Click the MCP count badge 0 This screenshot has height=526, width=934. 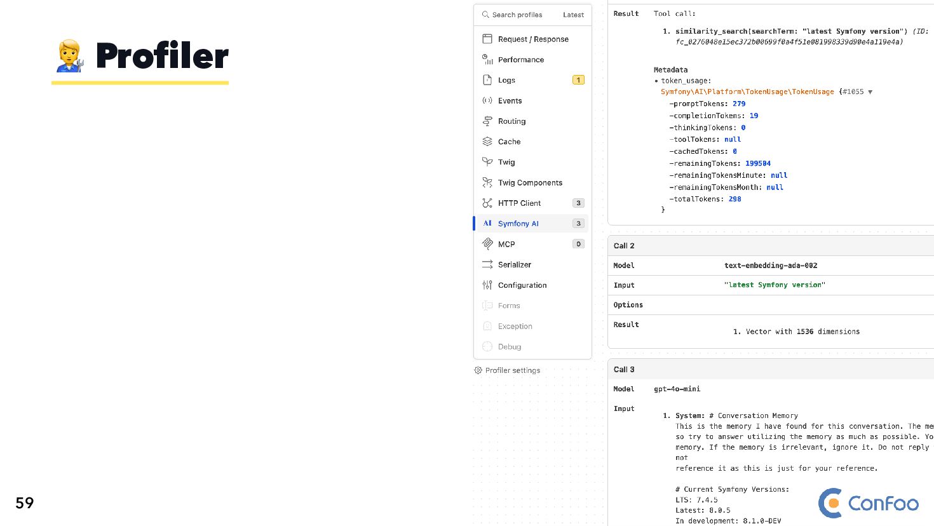pyautogui.click(x=578, y=244)
